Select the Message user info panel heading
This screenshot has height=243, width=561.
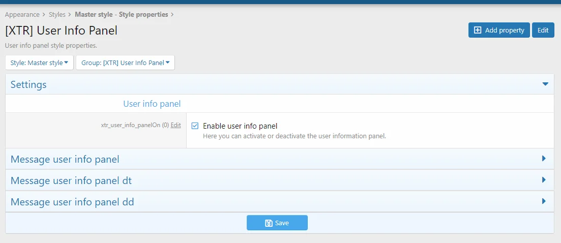65,159
